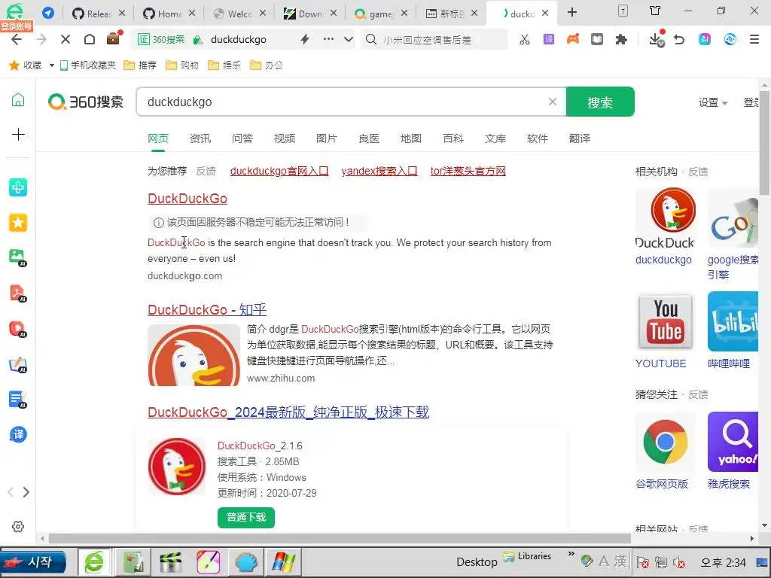Open the 购物 bookmarks folder
The image size is (771, 578).
tap(182, 65)
